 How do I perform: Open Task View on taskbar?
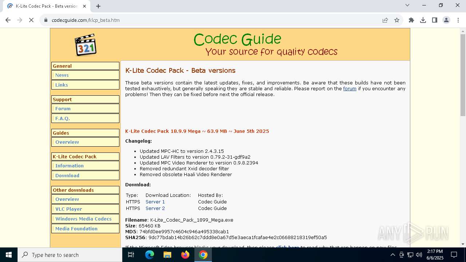[x=131, y=255]
